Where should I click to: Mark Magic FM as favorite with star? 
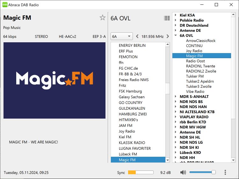pyautogui.click(x=102, y=18)
